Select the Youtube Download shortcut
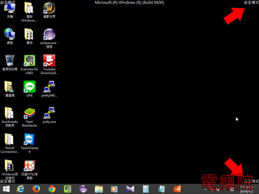The height and width of the screenshot is (194, 259). click(49, 65)
